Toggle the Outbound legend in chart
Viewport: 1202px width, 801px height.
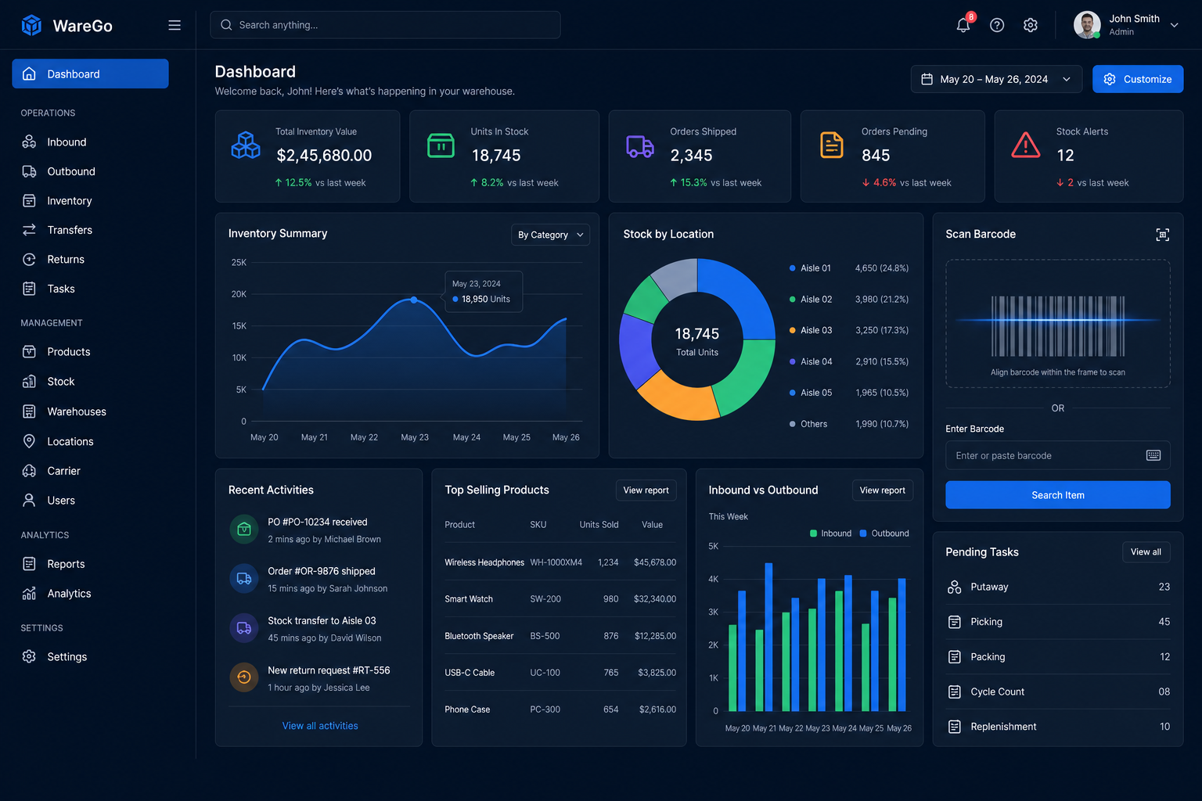pos(884,533)
